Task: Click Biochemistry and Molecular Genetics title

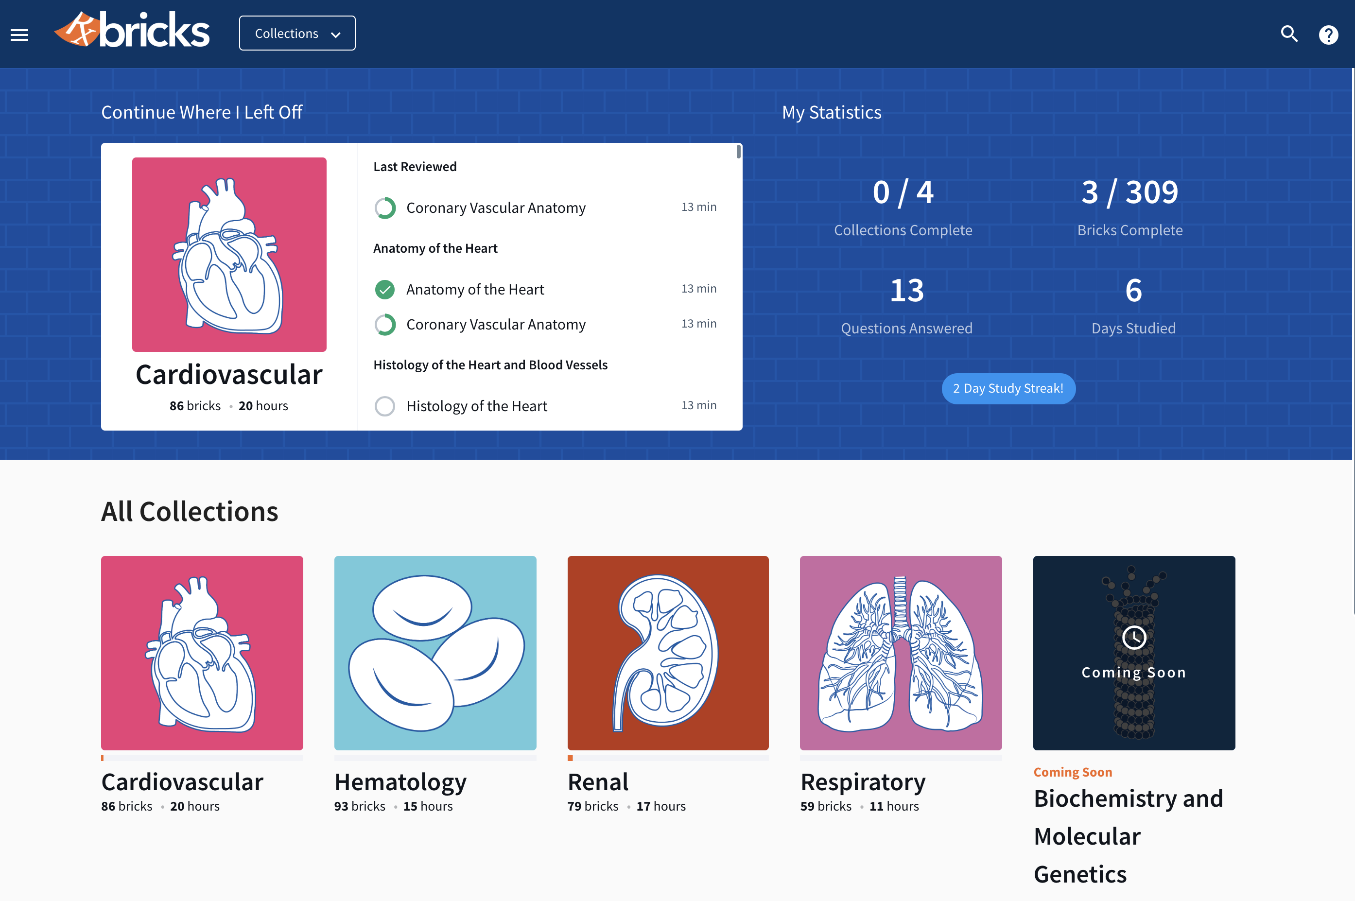Action: (1128, 836)
